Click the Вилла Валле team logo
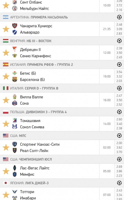 15,97
